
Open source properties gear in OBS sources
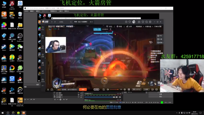click(x=60, y=99)
